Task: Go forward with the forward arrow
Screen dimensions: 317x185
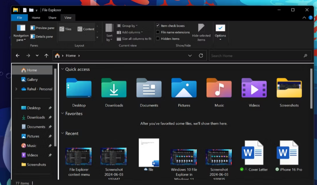Action: [x=28, y=55]
